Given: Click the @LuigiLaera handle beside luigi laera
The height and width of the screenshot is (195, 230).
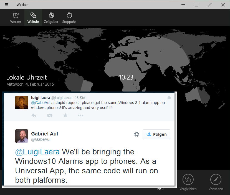Looking at the screenshot, I should (61, 98).
